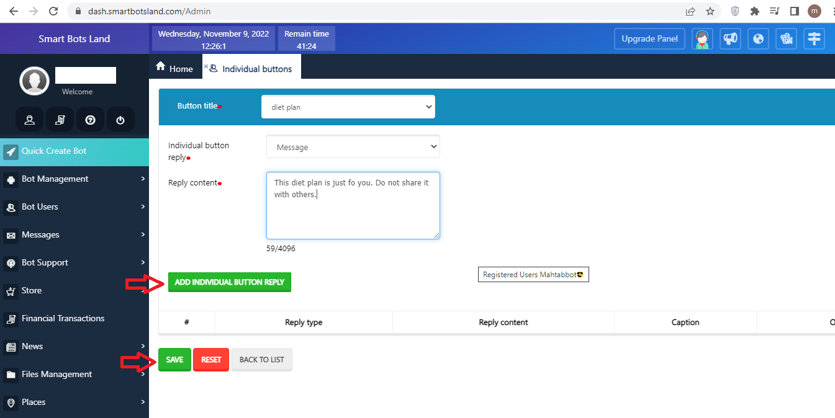Click the share page icon in the address bar
Screen dimensions: 835x418
coord(690,11)
